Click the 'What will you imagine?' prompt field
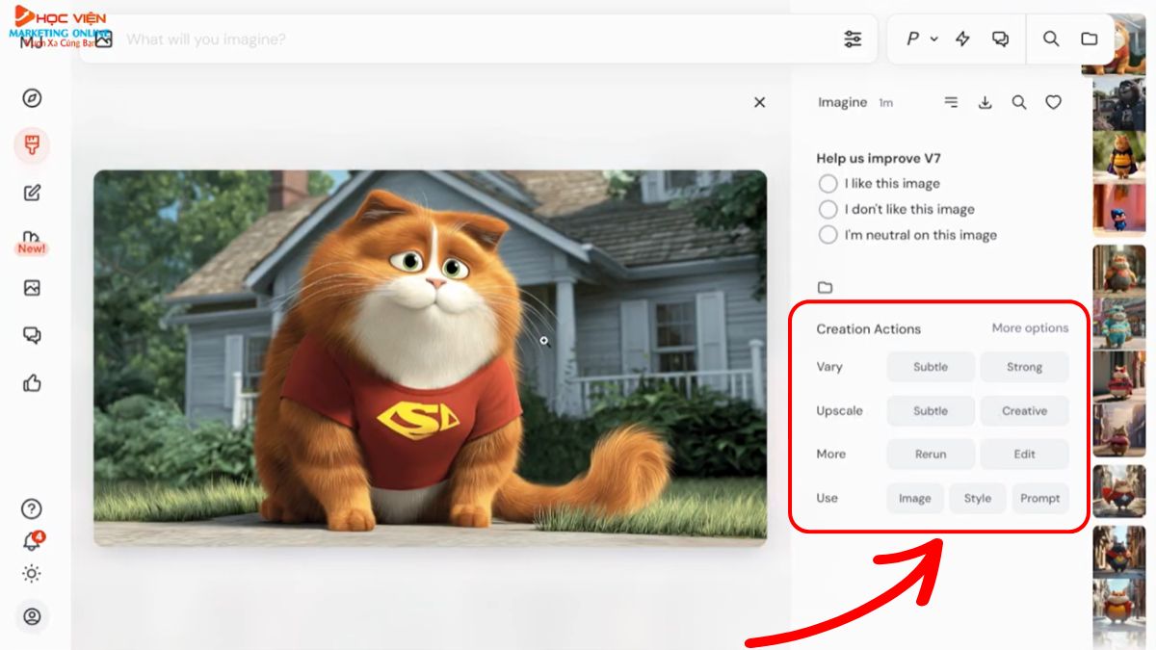The width and height of the screenshot is (1156, 650). 478,39
